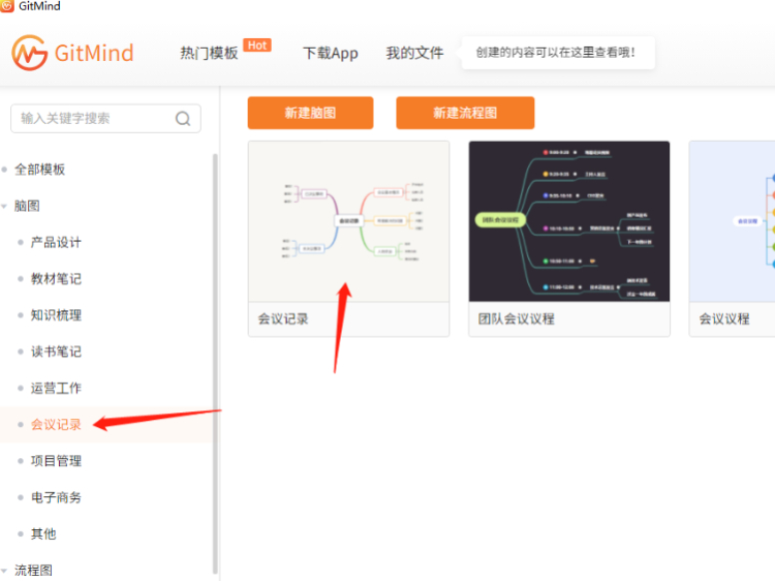
Task: Open the 下载App menu item
Action: pyautogui.click(x=331, y=53)
